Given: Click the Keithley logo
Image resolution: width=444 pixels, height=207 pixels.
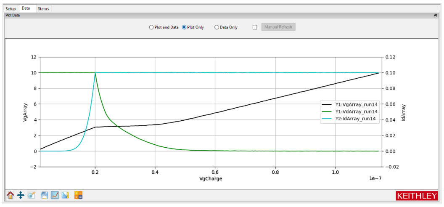Looking at the screenshot, I should (416, 196).
